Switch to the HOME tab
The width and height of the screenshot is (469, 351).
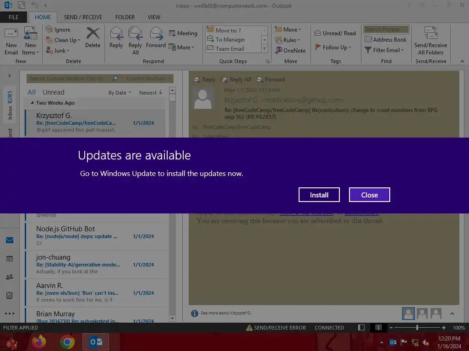pyautogui.click(x=43, y=17)
